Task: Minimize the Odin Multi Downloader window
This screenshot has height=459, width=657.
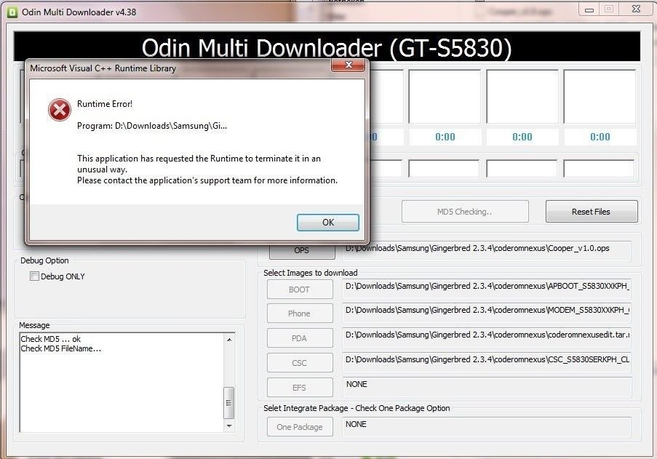Action: point(589,9)
